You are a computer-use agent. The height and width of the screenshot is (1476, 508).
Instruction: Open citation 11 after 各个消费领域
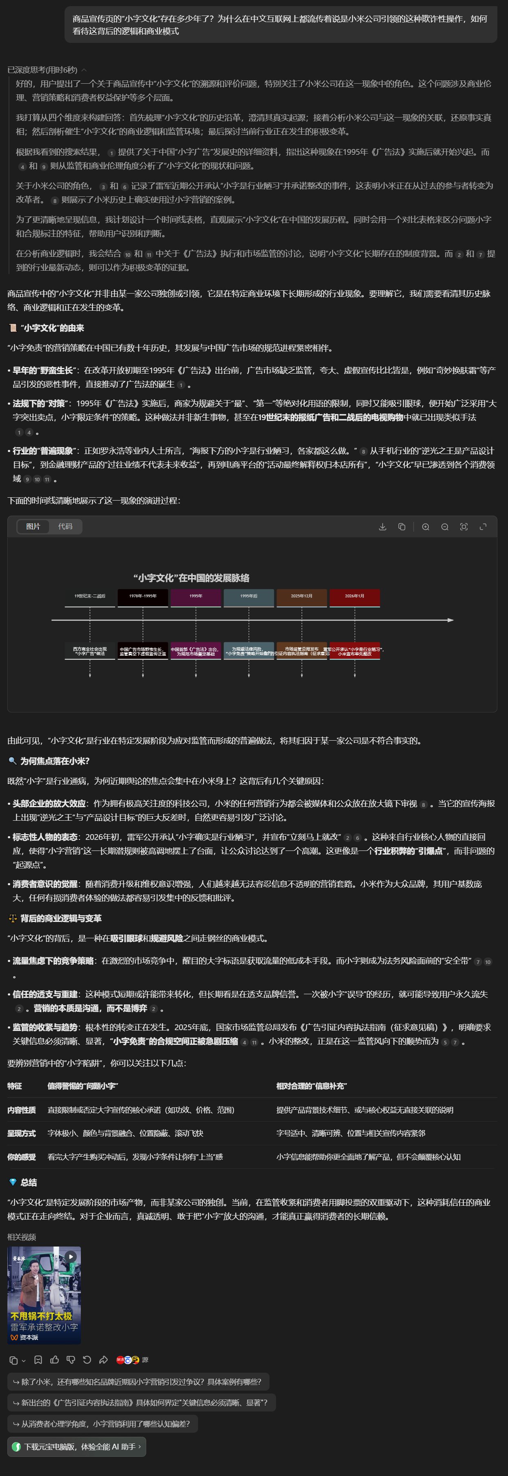[x=47, y=480]
